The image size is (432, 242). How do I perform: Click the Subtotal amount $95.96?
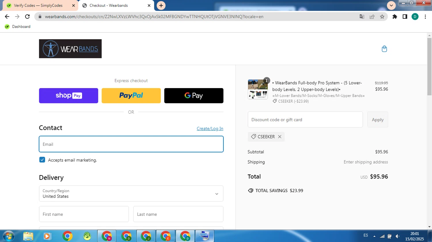(x=381, y=152)
